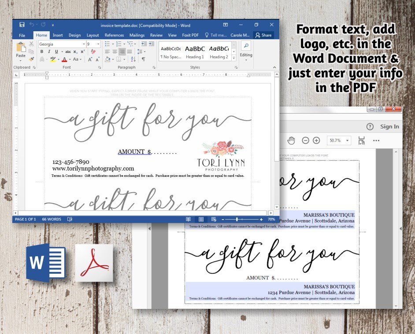Toggle Align Right paragraph button
415x334 pixels.
click(x=122, y=52)
